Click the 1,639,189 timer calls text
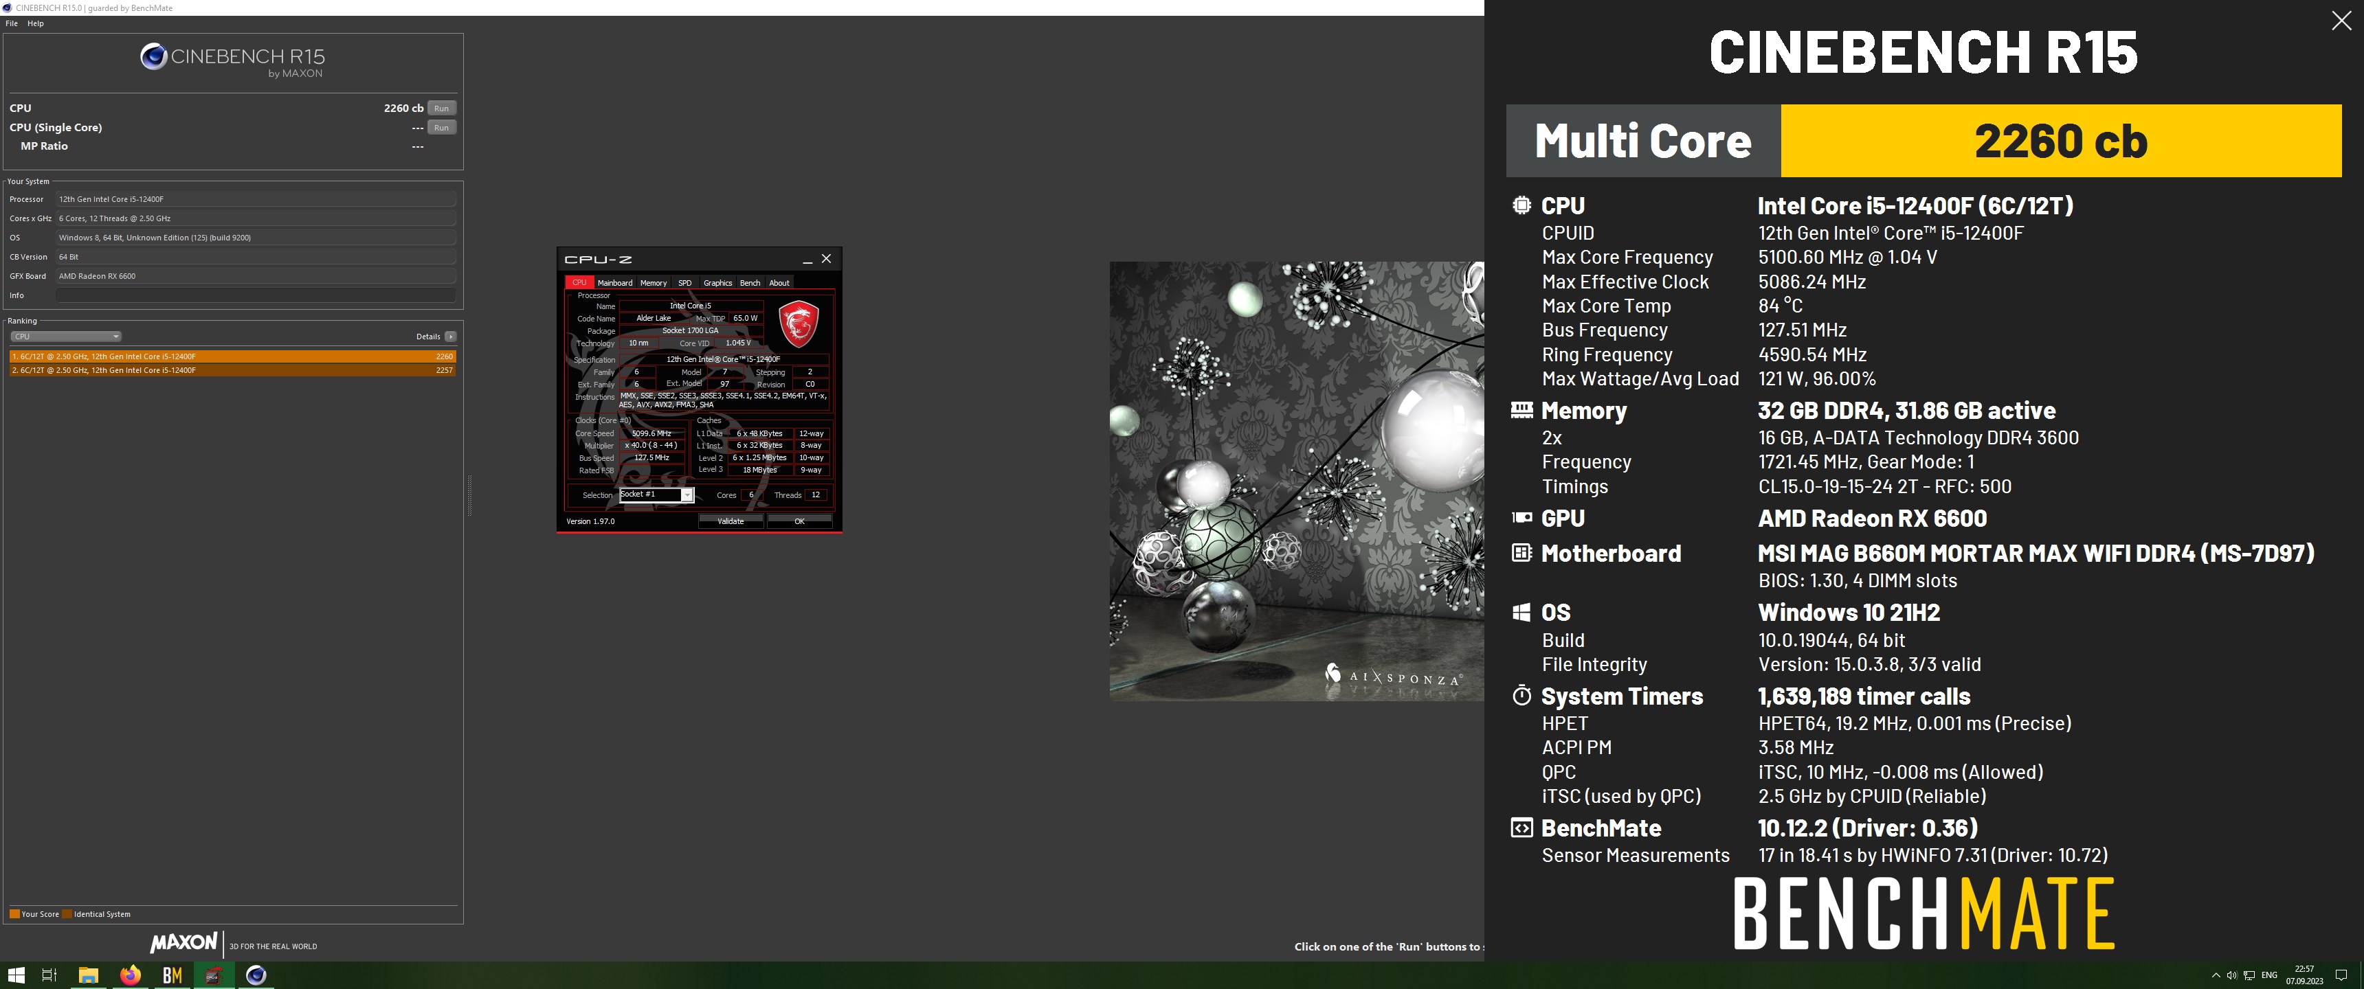Image resolution: width=2364 pixels, height=989 pixels. click(1864, 696)
